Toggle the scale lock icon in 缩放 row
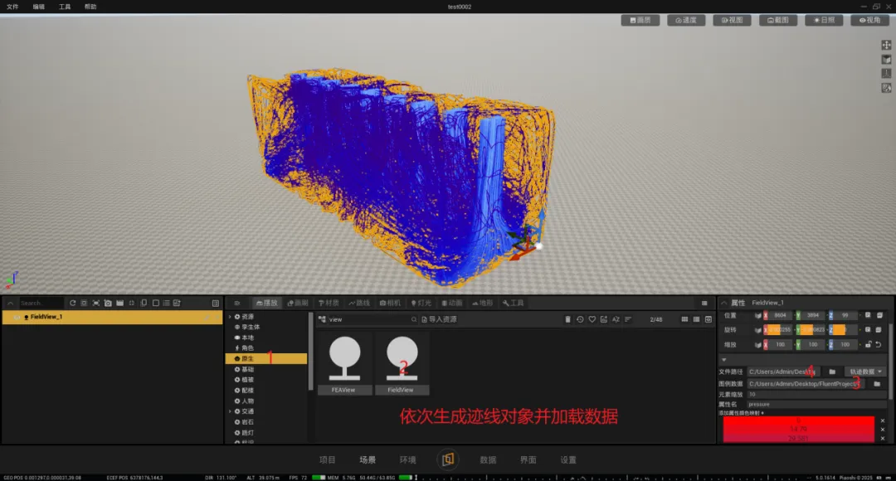Image resolution: width=896 pixels, height=481 pixels. click(868, 344)
